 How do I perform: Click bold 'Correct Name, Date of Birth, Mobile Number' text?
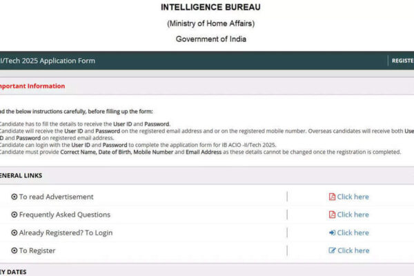(x=117, y=152)
